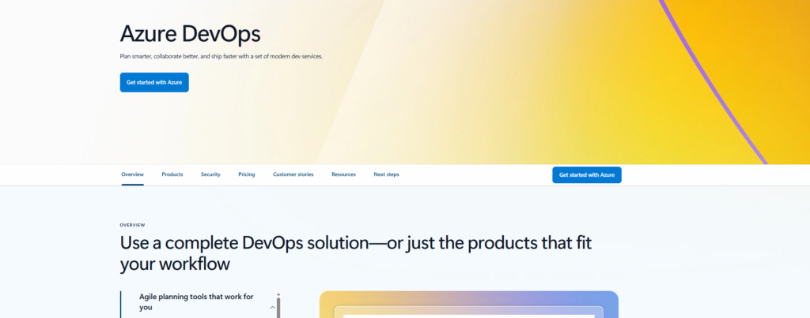Image resolution: width=810 pixels, height=318 pixels.
Task: Click the hero Get started with Azure button
Action: pyautogui.click(x=154, y=82)
